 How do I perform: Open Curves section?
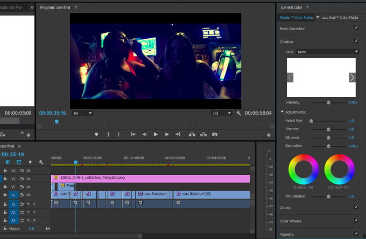[x=285, y=208]
